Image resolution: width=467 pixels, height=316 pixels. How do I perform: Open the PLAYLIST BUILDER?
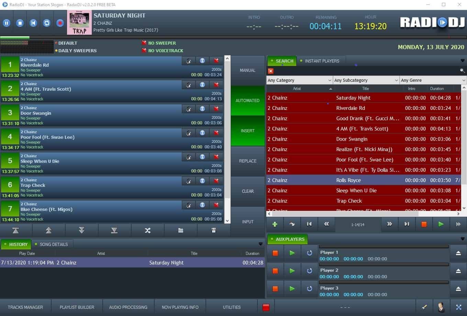tap(77, 307)
